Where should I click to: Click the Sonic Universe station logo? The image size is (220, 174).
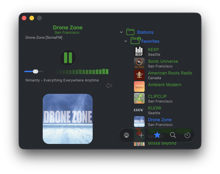pyautogui.click(x=139, y=63)
